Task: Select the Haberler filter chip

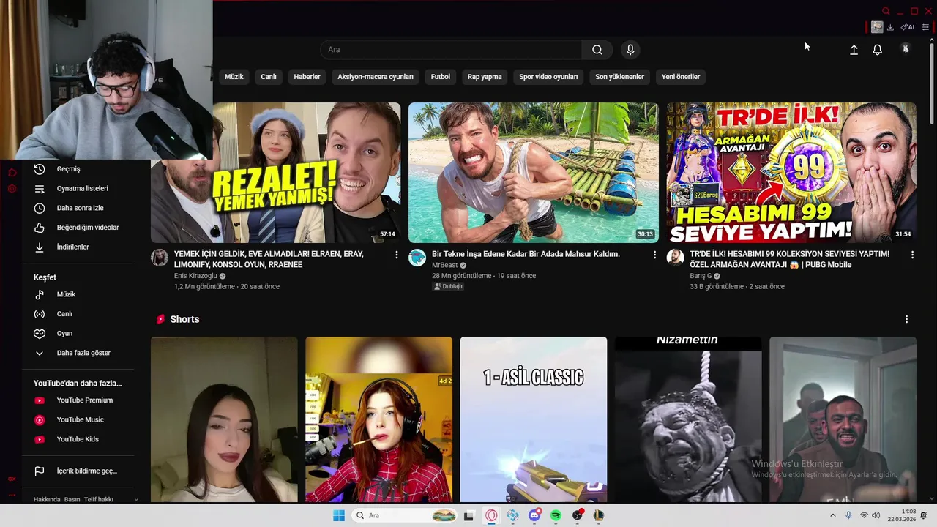Action: [307, 77]
